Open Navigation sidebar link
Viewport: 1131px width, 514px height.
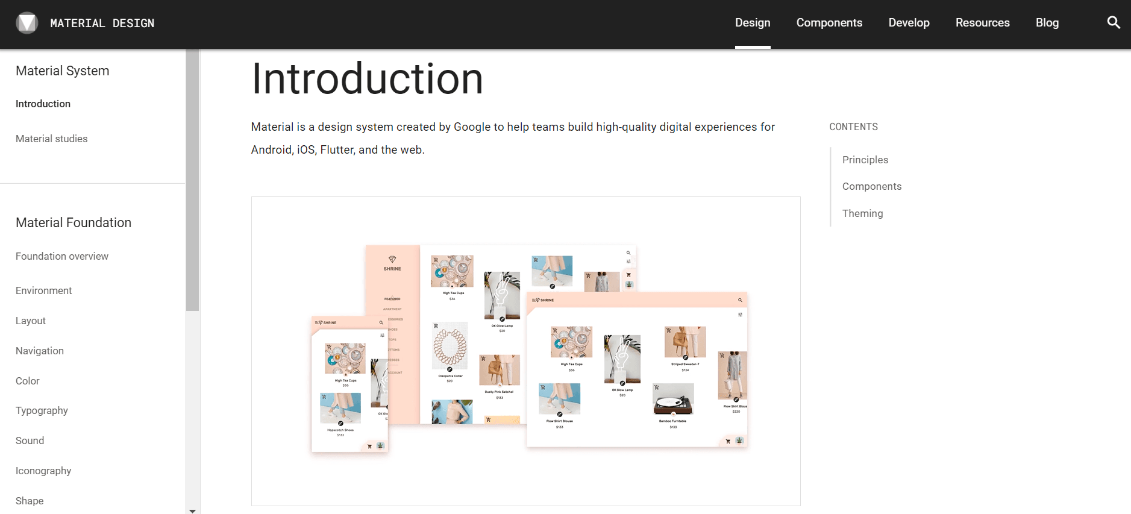(40, 351)
